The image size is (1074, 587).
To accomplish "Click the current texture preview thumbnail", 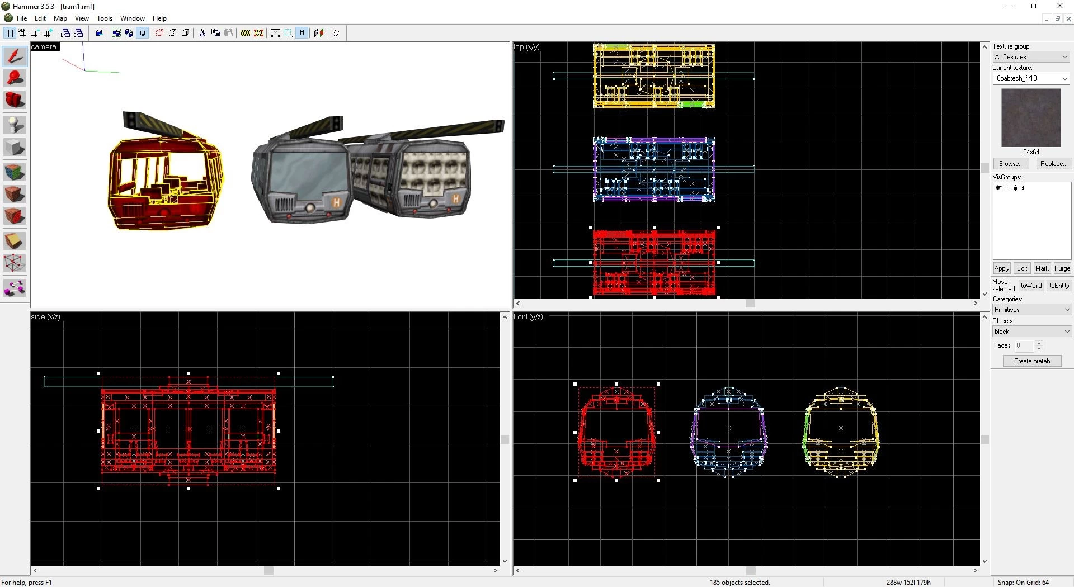I will [x=1031, y=118].
